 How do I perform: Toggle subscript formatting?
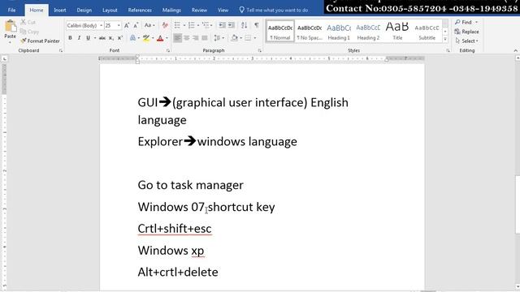[111, 38]
